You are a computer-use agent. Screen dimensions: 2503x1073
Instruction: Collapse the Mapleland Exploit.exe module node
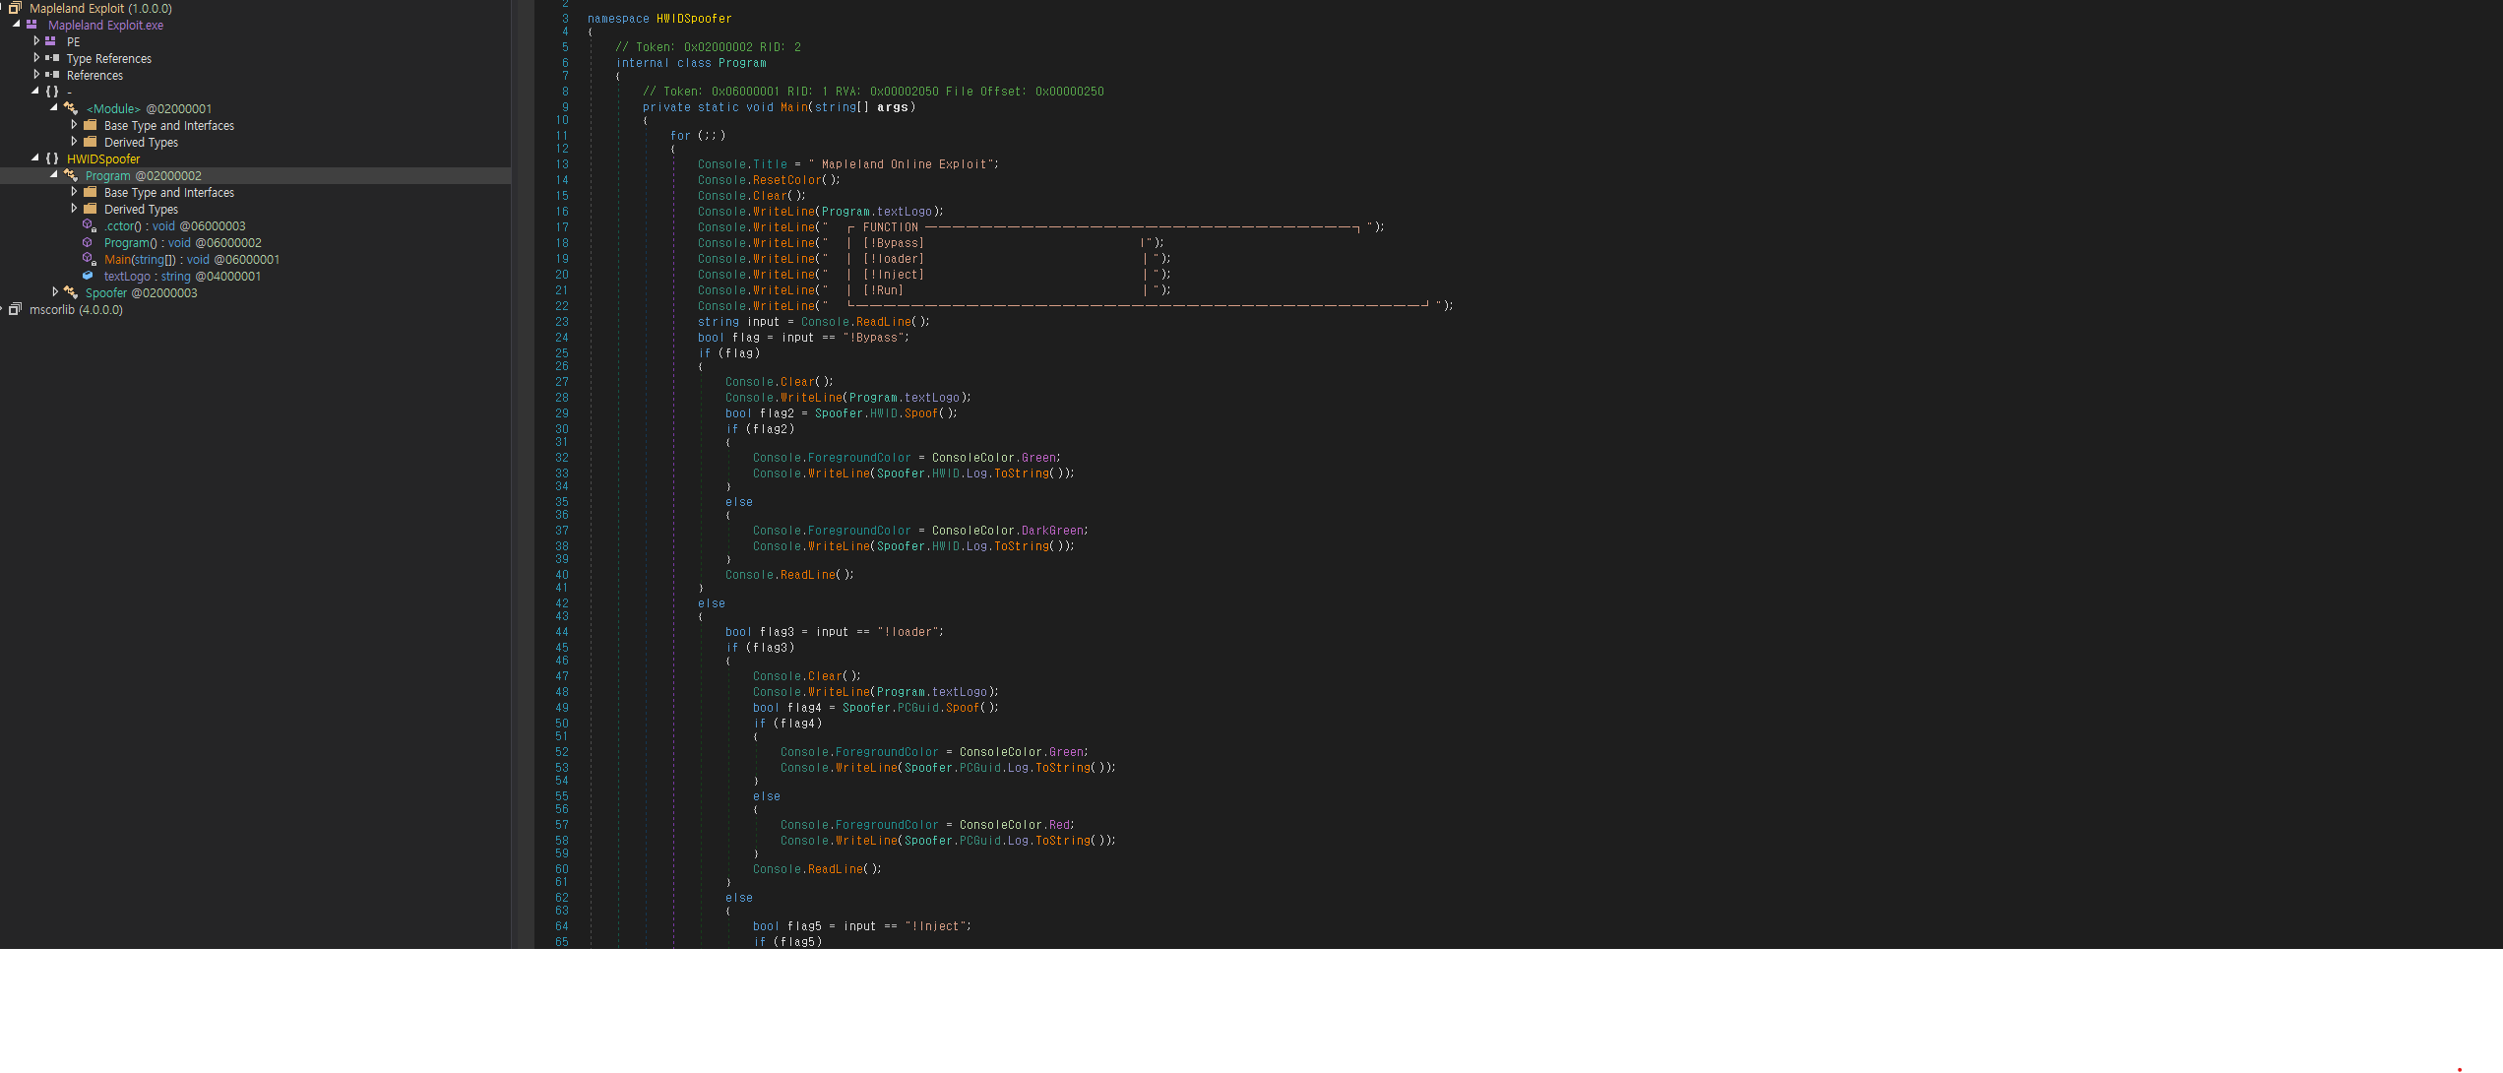coord(16,25)
